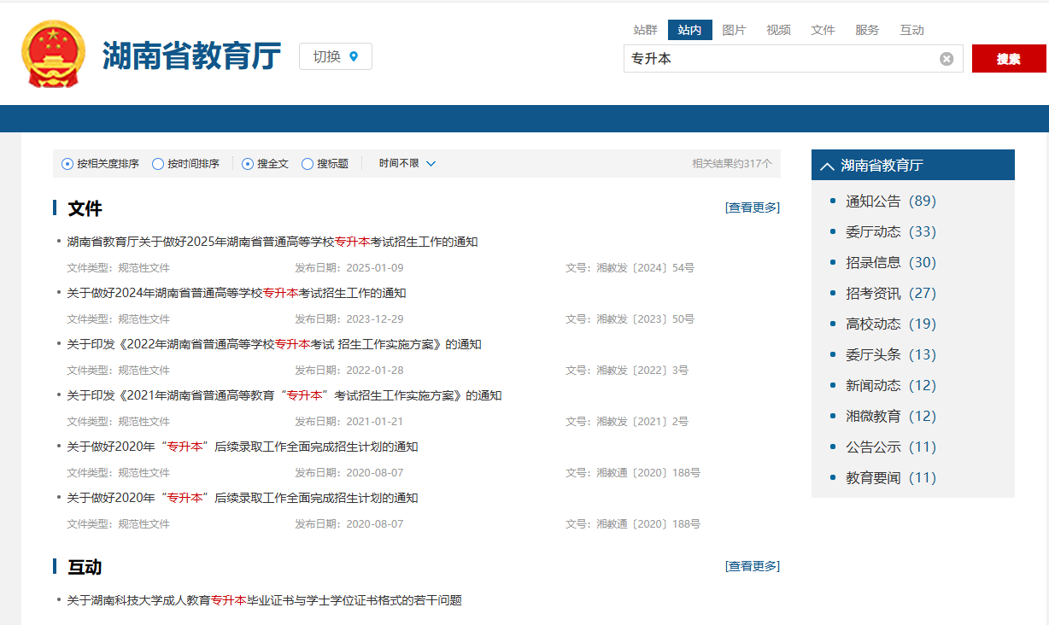Click 文号 湘教发〔2022〕3号
This screenshot has width=1049, height=625.
coord(627,371)
